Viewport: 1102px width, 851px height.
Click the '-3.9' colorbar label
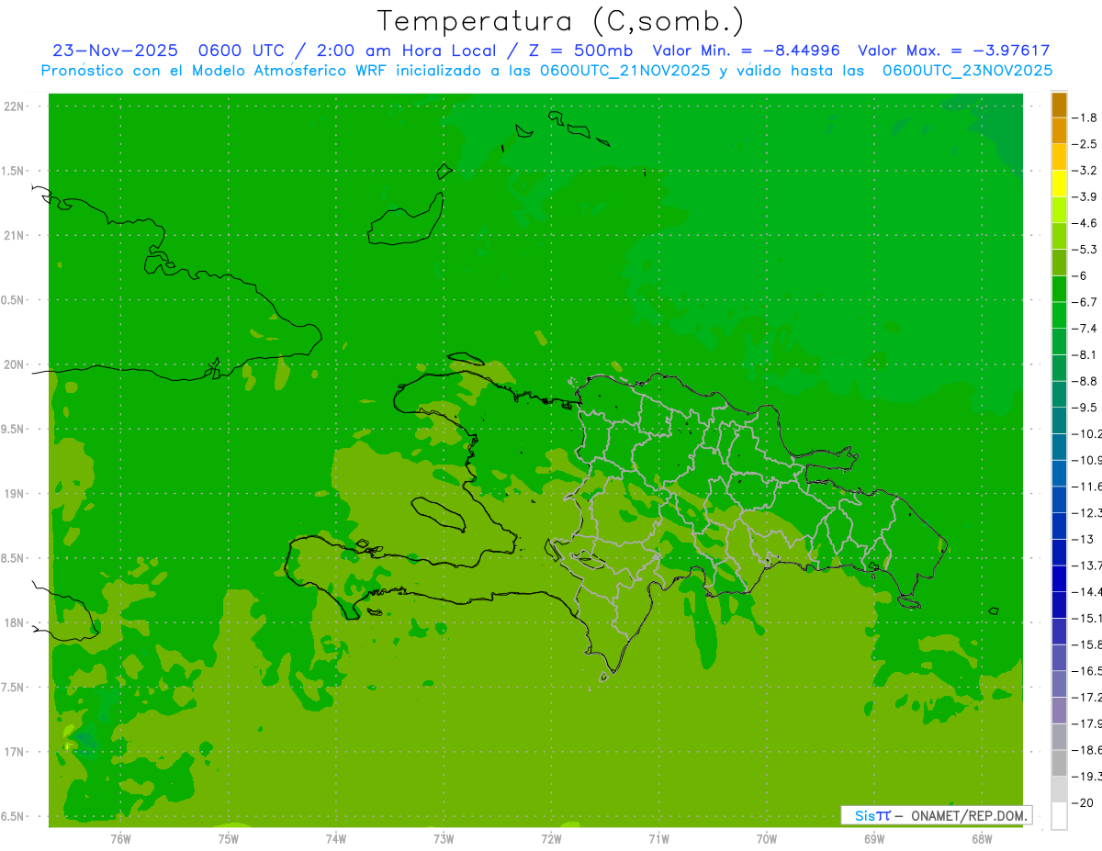(x=1085, y=196)
